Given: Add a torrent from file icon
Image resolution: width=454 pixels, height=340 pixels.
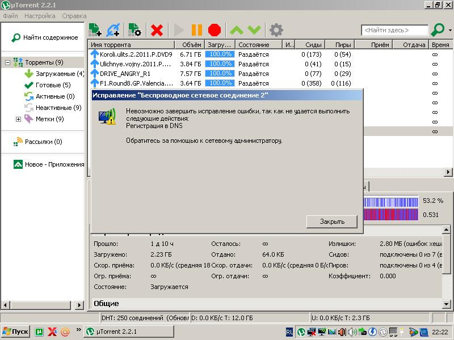Looking at the screenshot, I should pyautogui.click(x=95, y=30).
